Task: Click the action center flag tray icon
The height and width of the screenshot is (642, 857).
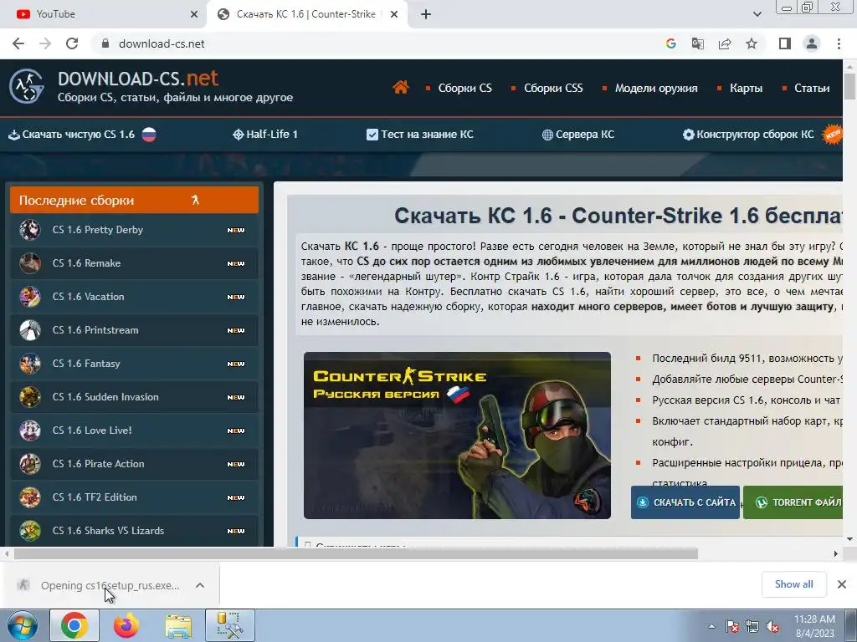Action: pyautogui.click(x=731, y=627)
